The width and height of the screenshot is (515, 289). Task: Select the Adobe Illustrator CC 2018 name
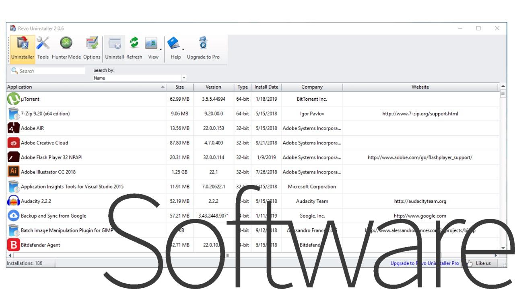48,172
